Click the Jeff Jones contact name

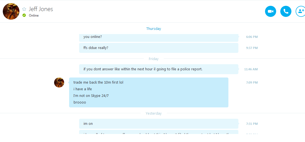[x=41, y=9]
